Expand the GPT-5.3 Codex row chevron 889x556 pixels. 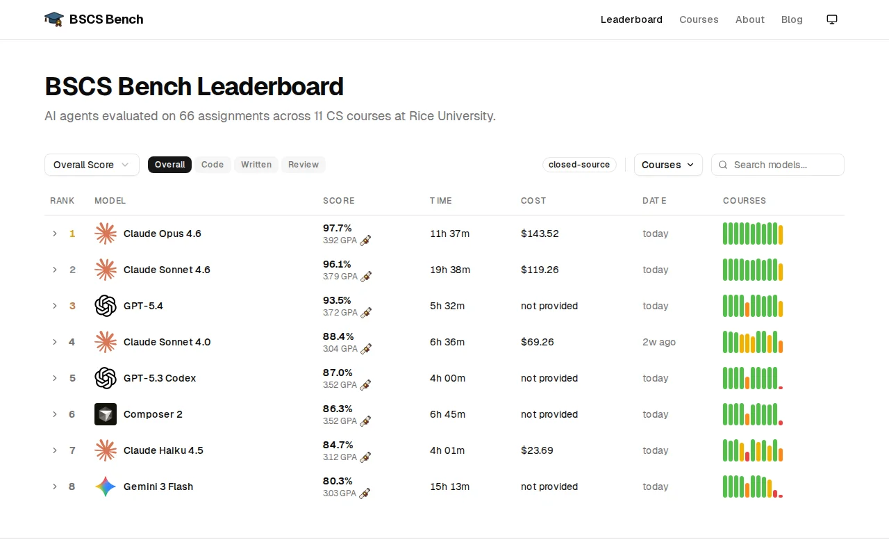(x=55, y=378)
